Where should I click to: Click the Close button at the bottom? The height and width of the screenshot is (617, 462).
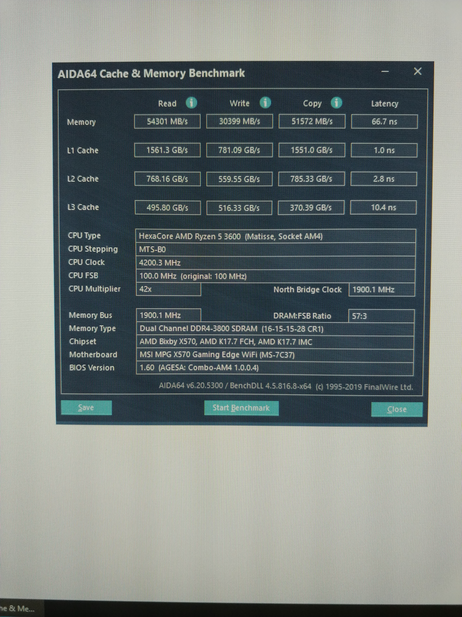(x=397, y=409)
